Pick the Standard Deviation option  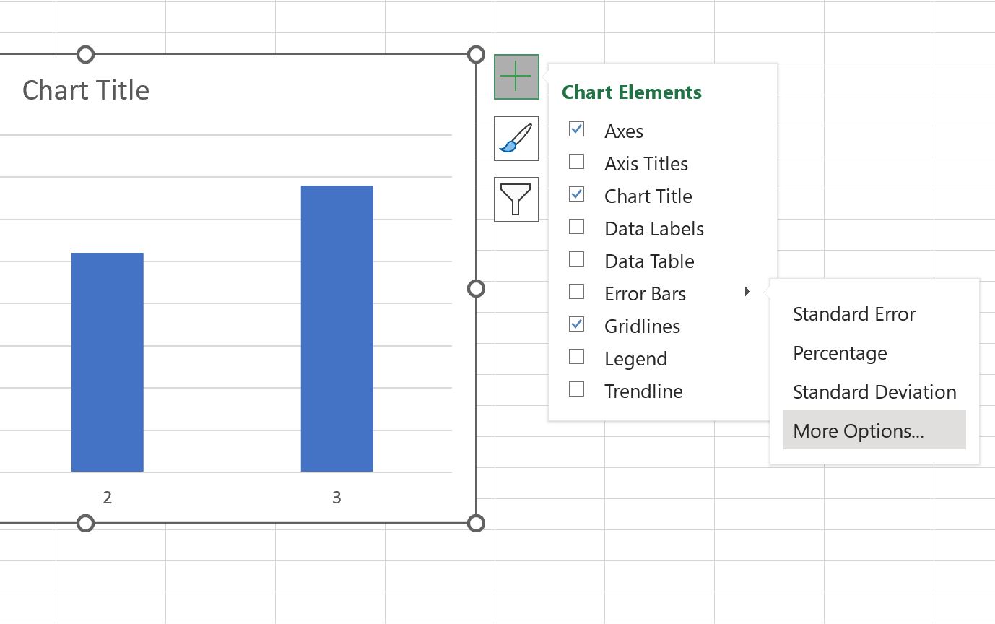874,392
